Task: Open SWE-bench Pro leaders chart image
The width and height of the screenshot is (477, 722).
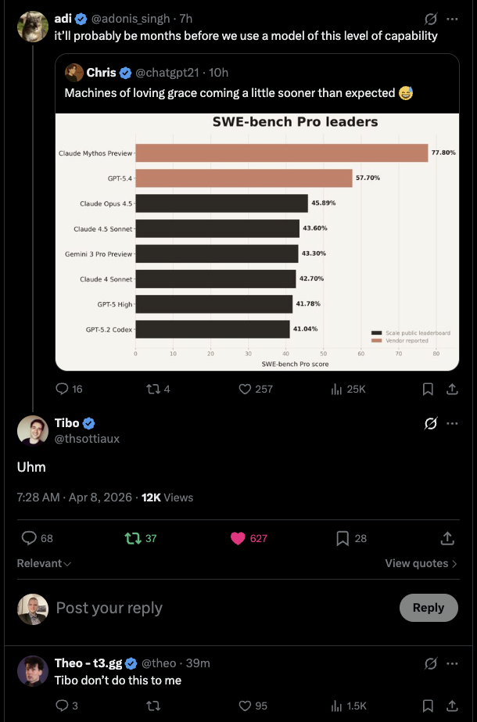Action: click(257, 242)
